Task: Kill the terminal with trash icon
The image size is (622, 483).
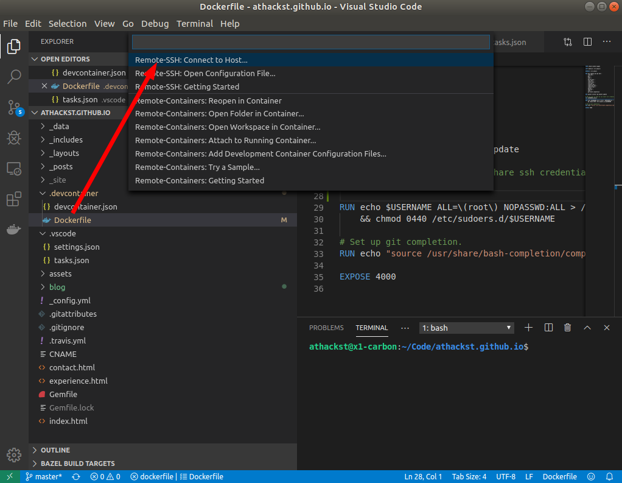Action: pos(568,328)
